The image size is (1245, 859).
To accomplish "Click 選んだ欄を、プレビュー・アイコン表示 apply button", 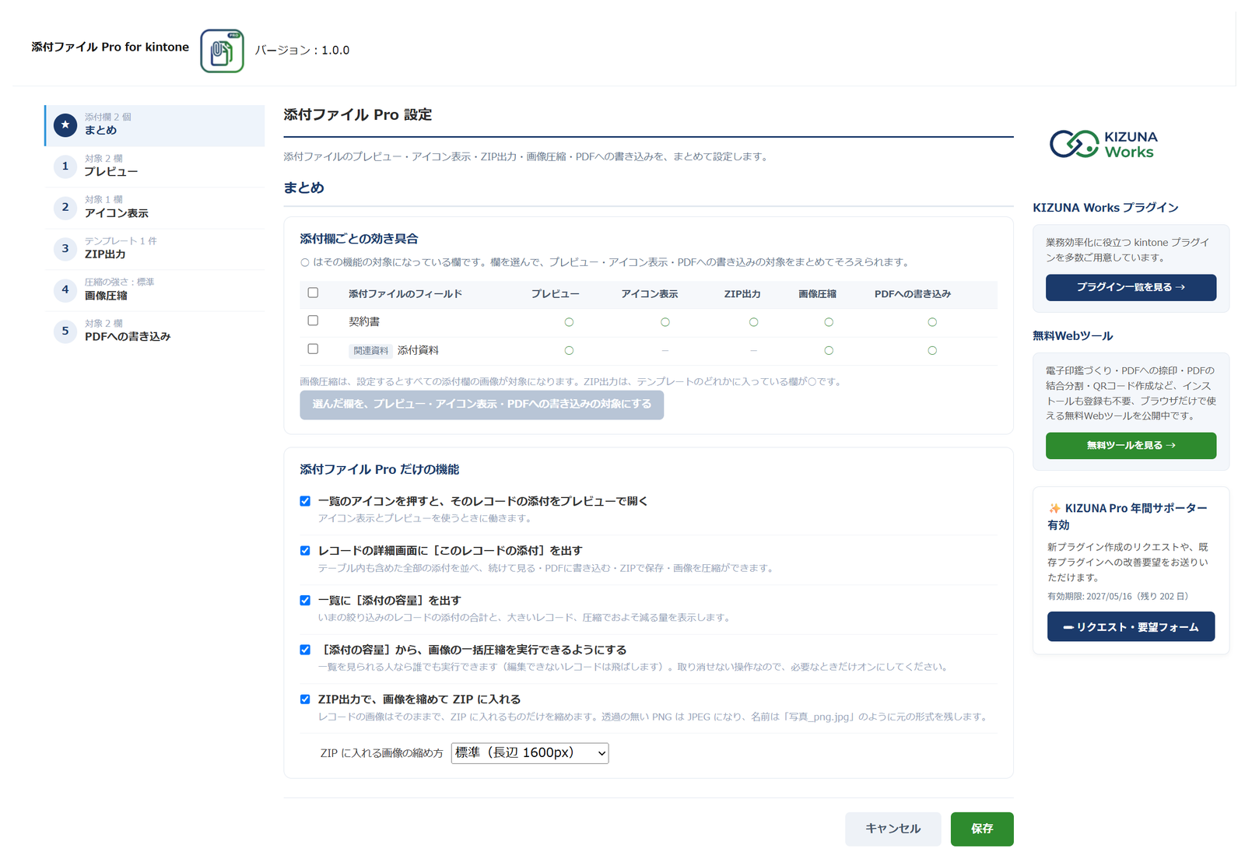I will [x=482, y=405].
